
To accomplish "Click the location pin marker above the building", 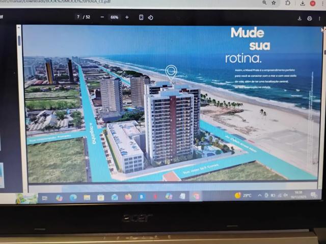I will [171, 72].
